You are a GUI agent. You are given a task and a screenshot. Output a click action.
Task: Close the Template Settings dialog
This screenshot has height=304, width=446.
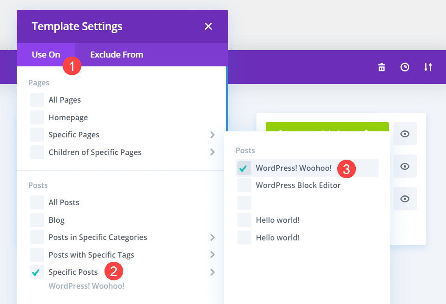point(208,26)
